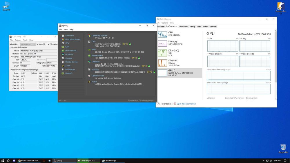Open Help menu in Speccy

[x=71, y=29]
